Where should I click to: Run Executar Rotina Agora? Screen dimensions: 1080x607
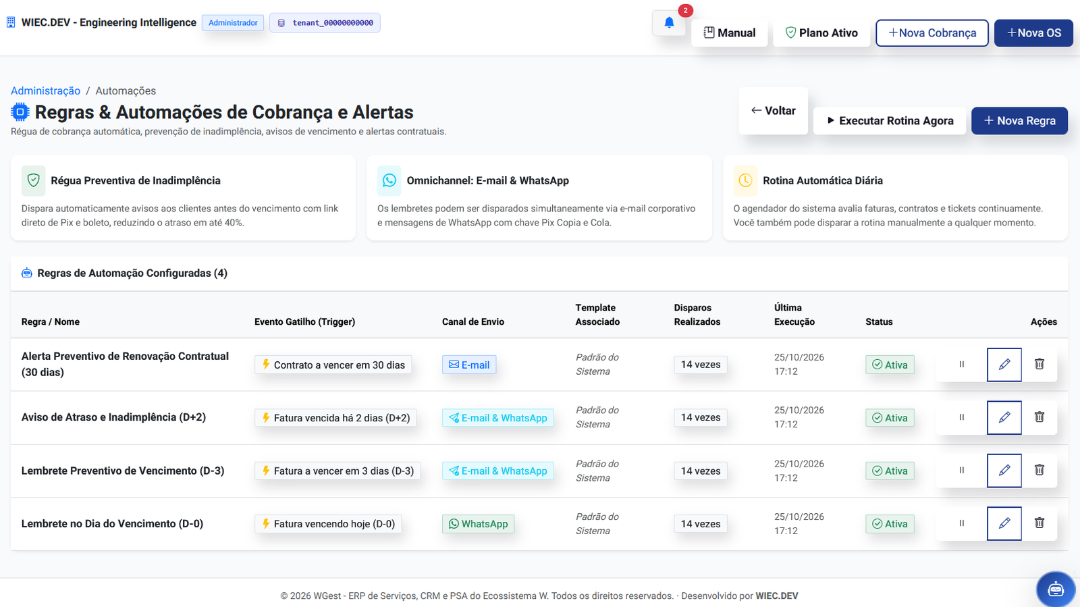pyautogui.click(x=890, y=121)
